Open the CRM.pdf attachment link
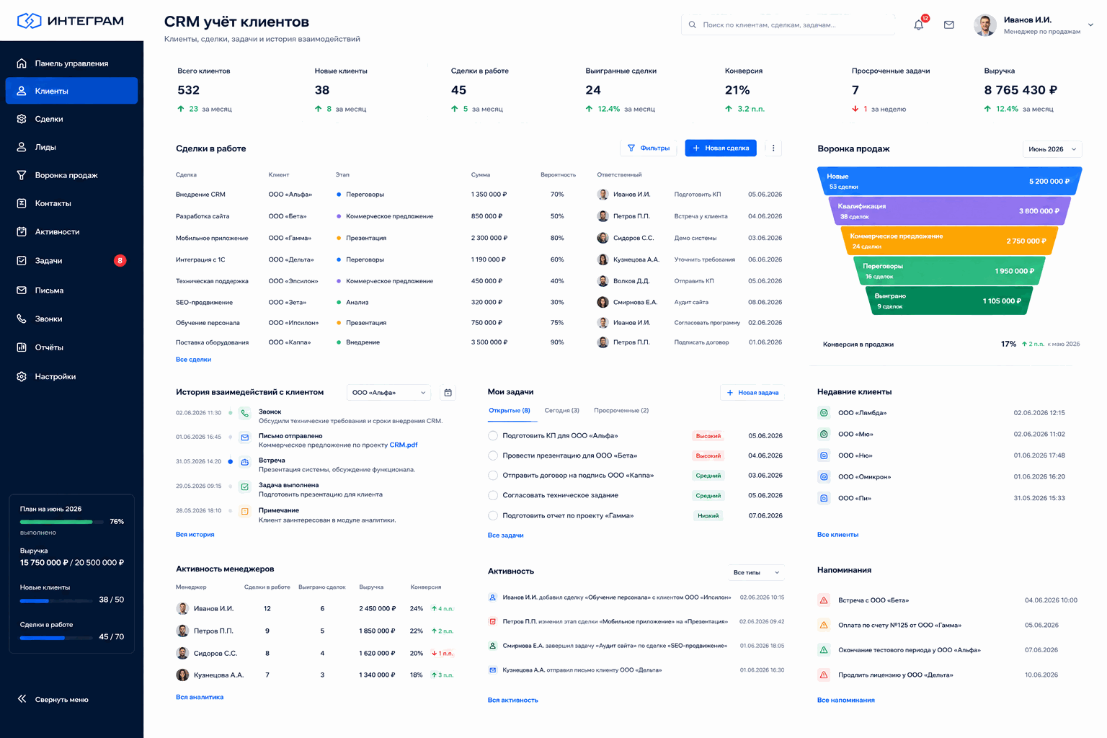 (404, 445)
